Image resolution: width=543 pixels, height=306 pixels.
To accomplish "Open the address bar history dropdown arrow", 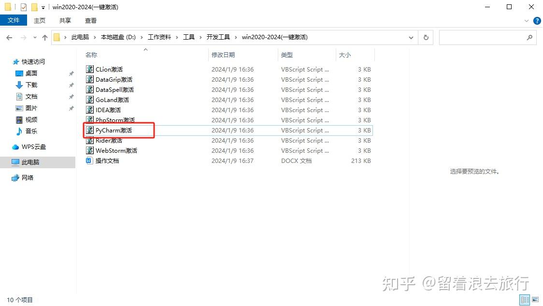I will coord(411,37).
